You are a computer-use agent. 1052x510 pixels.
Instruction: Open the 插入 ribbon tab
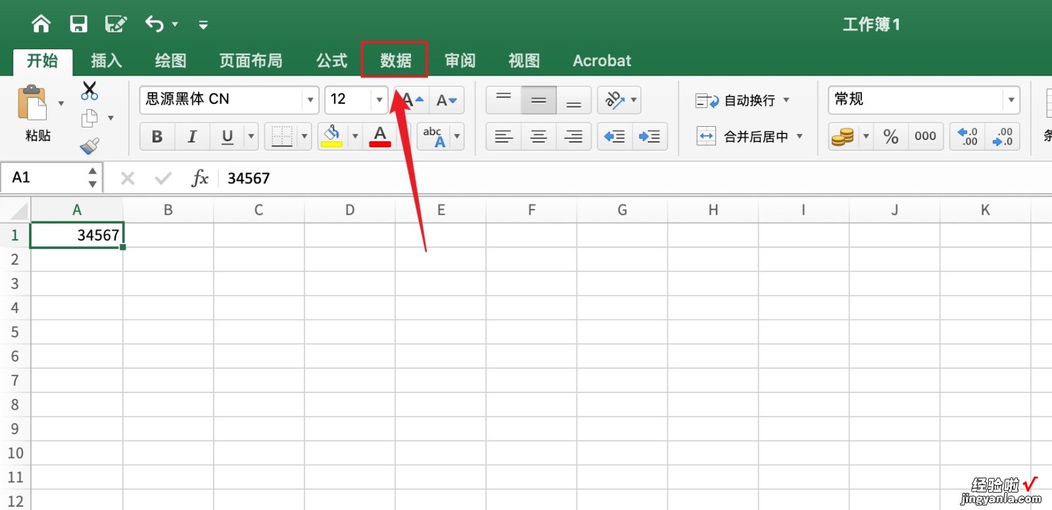107,60
